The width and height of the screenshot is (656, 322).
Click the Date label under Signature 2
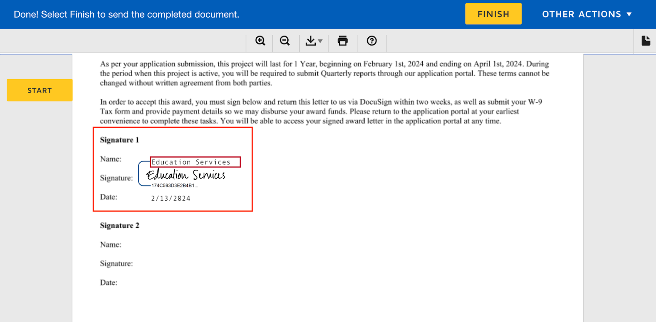click(x=109, y=283)
